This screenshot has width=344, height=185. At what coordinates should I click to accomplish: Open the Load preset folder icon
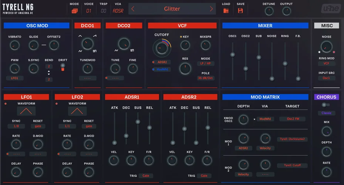[x=226, y=10]
